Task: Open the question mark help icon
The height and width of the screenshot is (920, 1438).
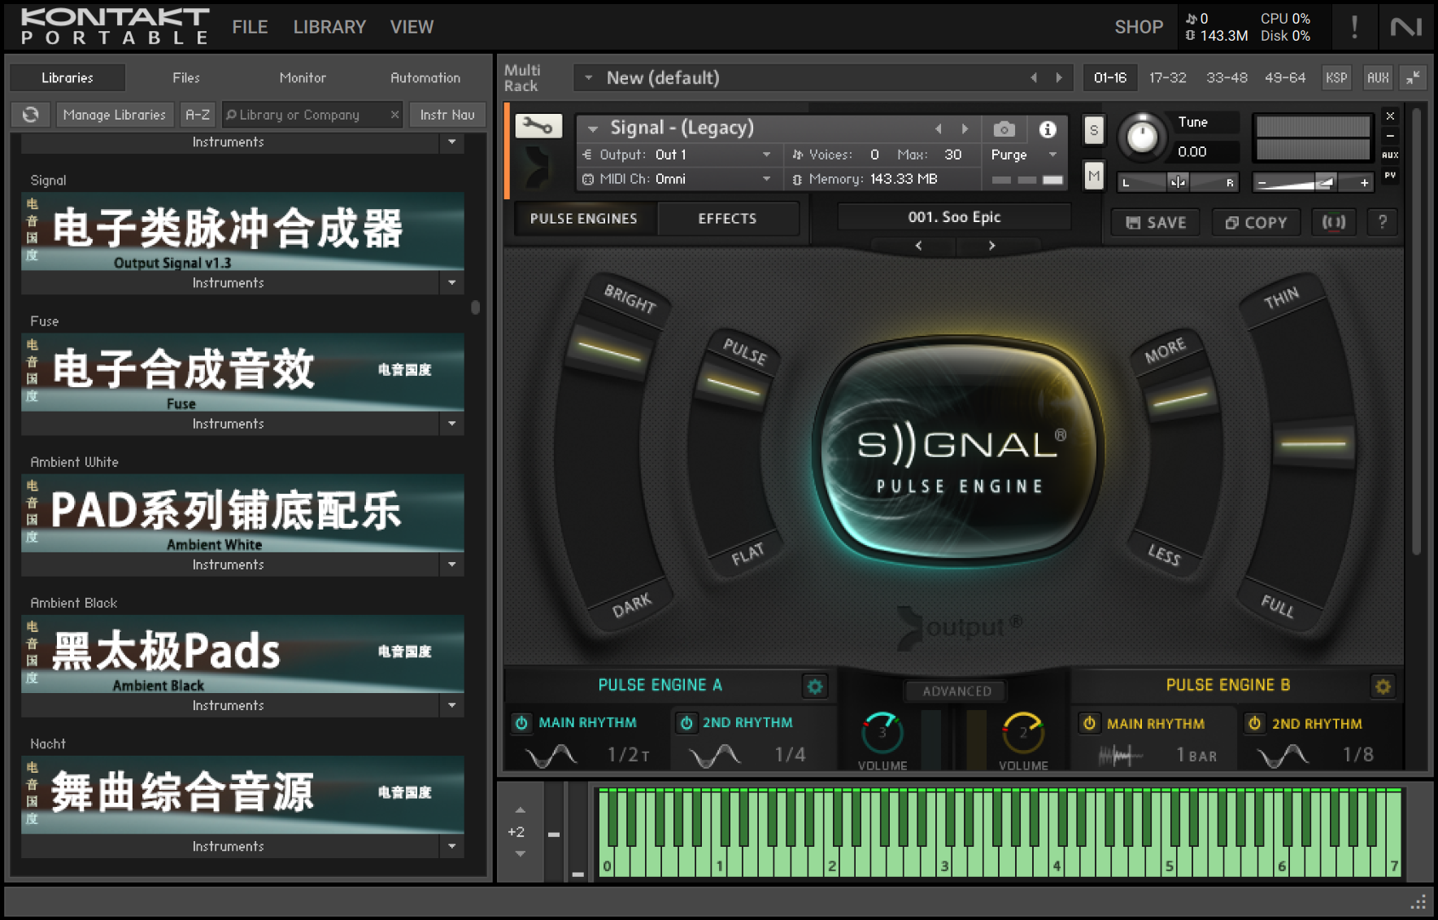Action: click(1382, 222)
